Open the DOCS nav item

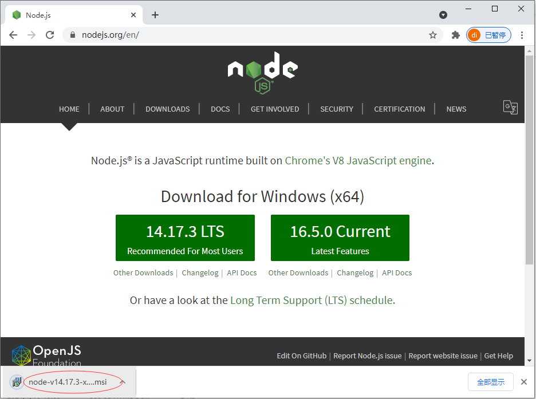[220, 109]
